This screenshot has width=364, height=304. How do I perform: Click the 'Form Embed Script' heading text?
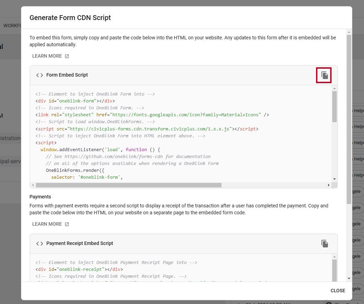coord(67,75)
